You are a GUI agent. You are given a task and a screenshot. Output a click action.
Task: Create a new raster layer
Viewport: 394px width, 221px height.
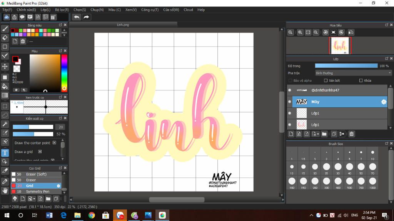click(x=291, y=134)
